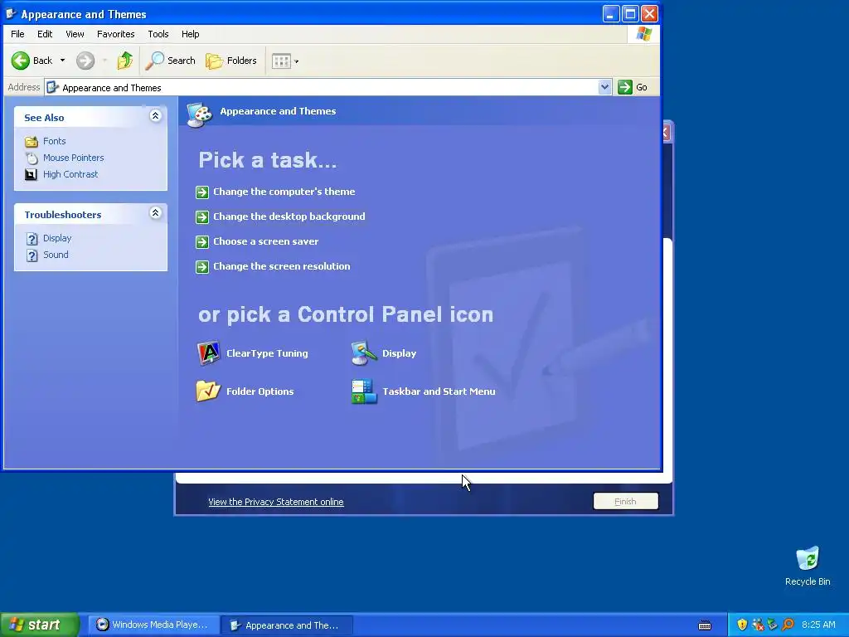Click the ClearType Tuning label
The height and width of the screenshot is (637, 849).
tap(267, 353)
